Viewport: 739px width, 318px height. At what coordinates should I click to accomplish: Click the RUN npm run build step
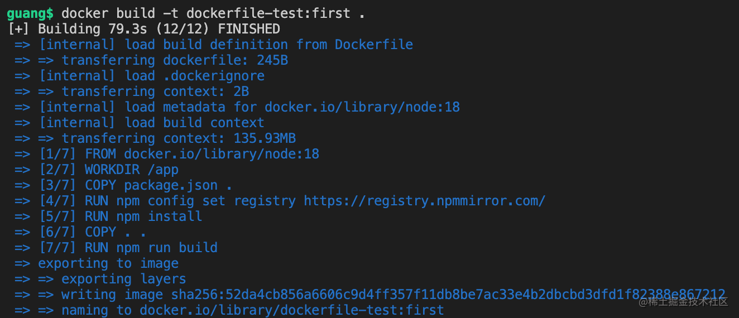[x=116, y=248]
